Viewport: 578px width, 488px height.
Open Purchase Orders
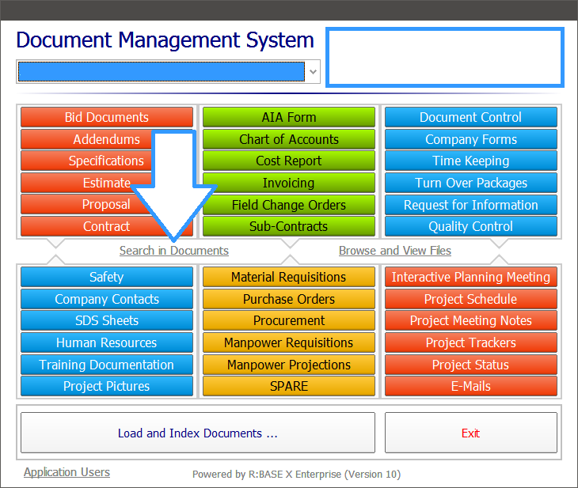tap(288, 299)
